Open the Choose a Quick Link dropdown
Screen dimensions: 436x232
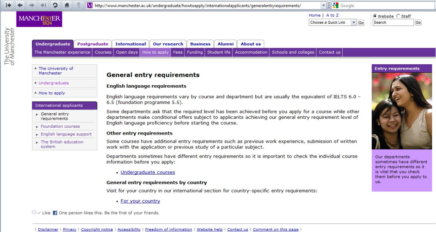click(x=354, y=23)
